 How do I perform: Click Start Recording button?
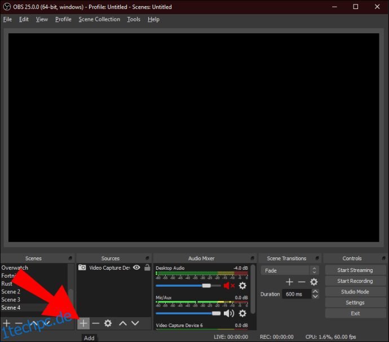[x=355, y=281]
